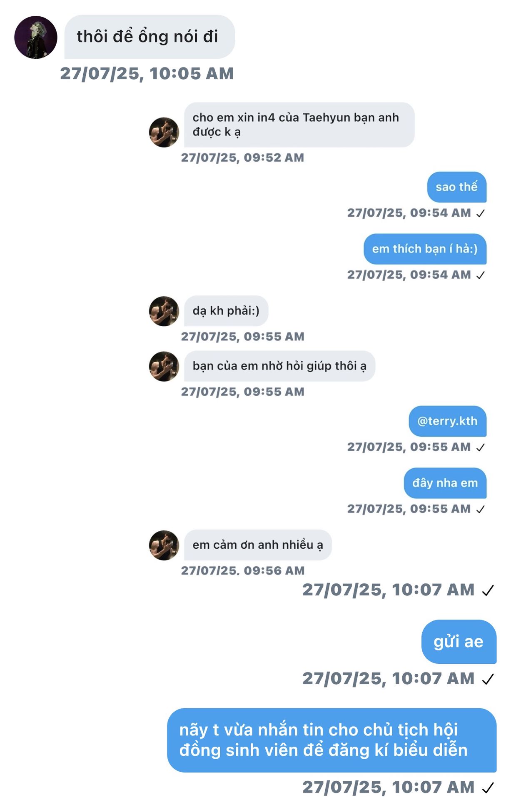The image size is (511, 800).
Task: Select the 'nãy t vừa nhắn tin' long bubble
Action: (332, 740)
